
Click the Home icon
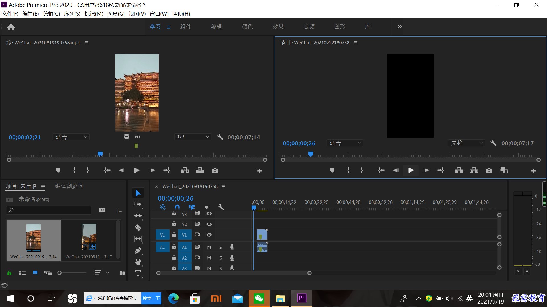click(x=11, y=27)
